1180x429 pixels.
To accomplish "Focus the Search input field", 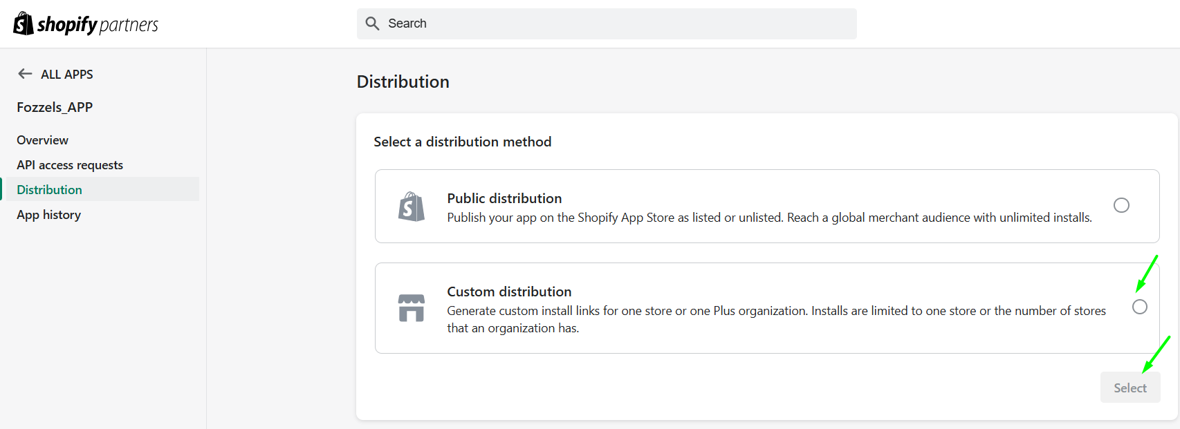I will [x=607, y=23].
